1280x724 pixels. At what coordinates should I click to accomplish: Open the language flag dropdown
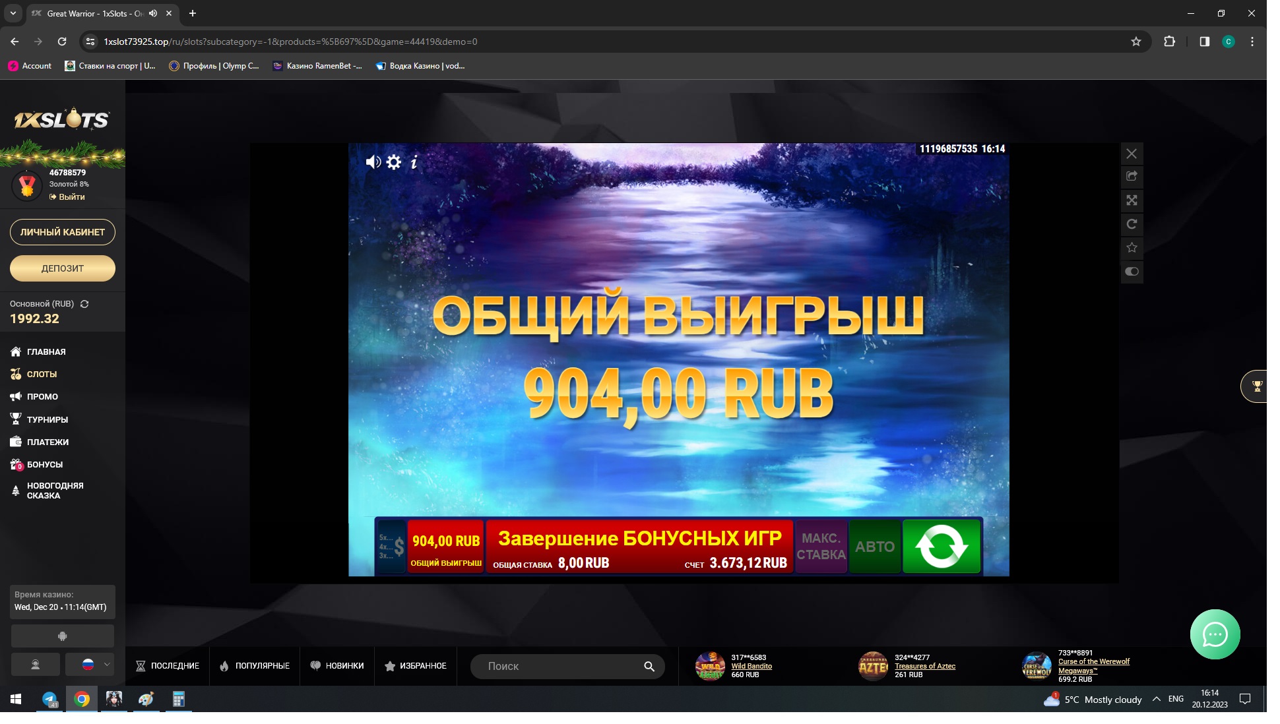click(x=90, y=665)
